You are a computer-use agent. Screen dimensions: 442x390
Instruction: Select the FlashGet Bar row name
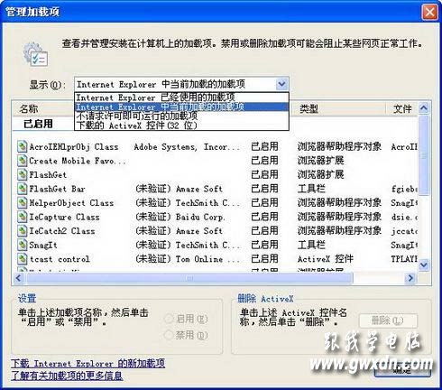(57, 189)
